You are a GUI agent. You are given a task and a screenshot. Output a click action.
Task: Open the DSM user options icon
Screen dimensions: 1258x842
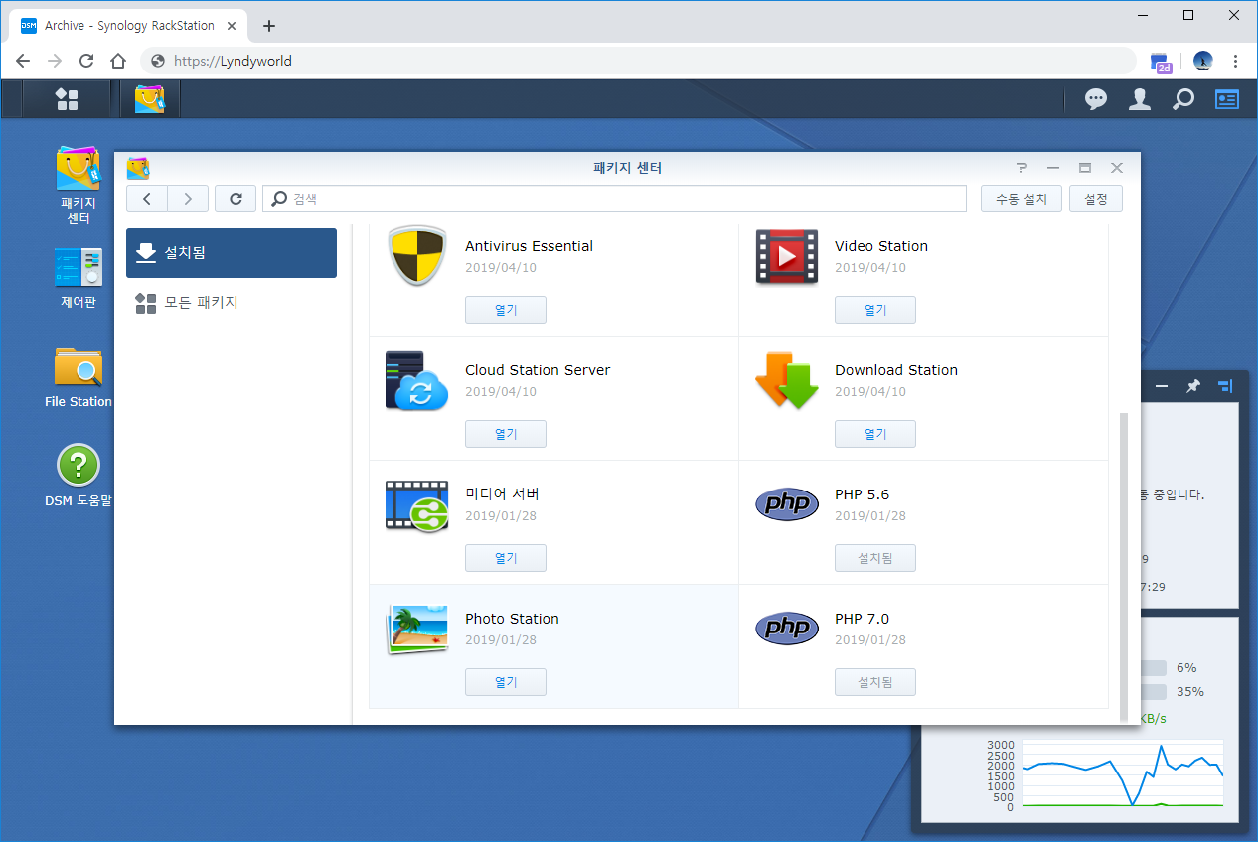point(1140,99)
